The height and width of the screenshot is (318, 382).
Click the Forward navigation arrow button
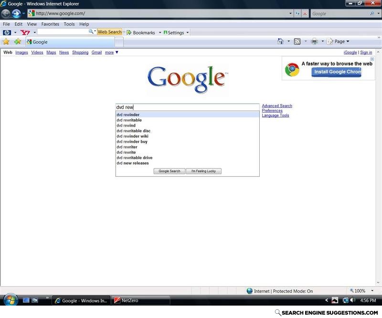[x=16, y=13]
